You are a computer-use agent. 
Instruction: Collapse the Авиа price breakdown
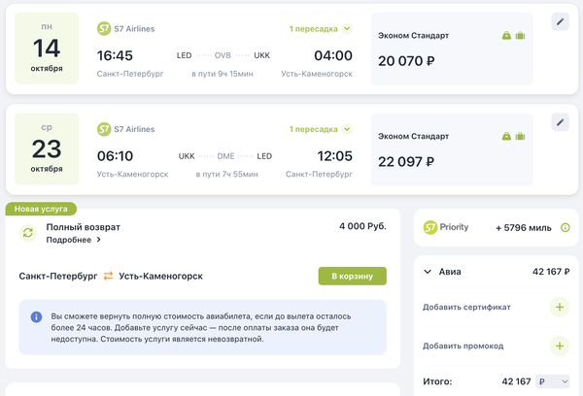(428, 272)
